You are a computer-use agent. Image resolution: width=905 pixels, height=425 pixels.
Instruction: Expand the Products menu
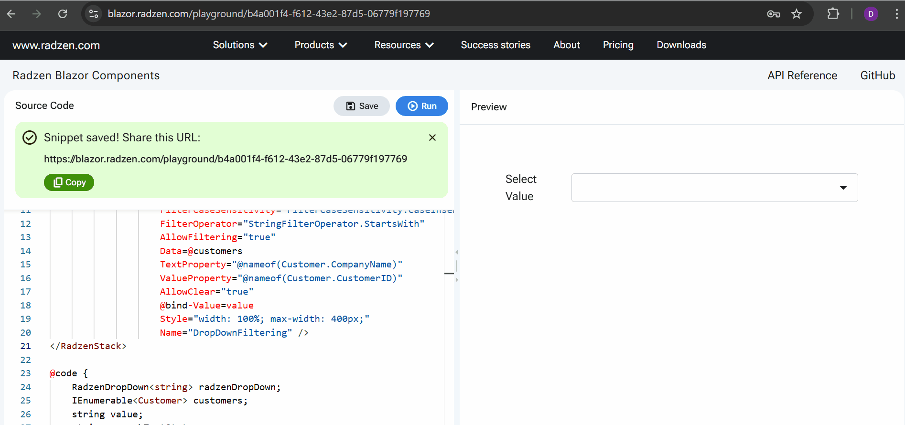pos(321,45)
